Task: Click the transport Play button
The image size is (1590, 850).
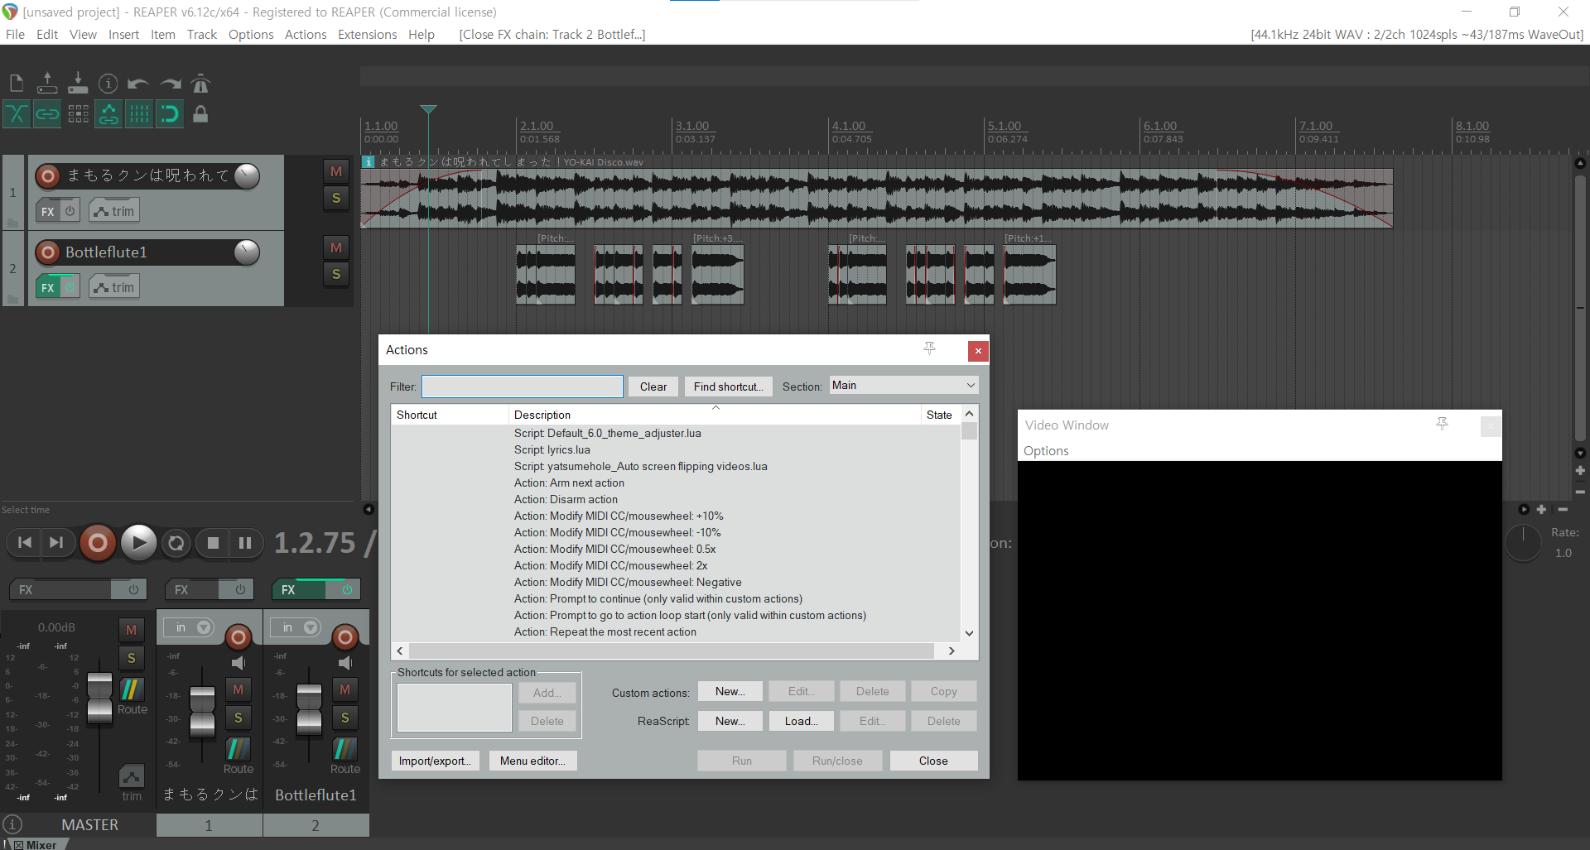Action: click(x=138, y=543)
